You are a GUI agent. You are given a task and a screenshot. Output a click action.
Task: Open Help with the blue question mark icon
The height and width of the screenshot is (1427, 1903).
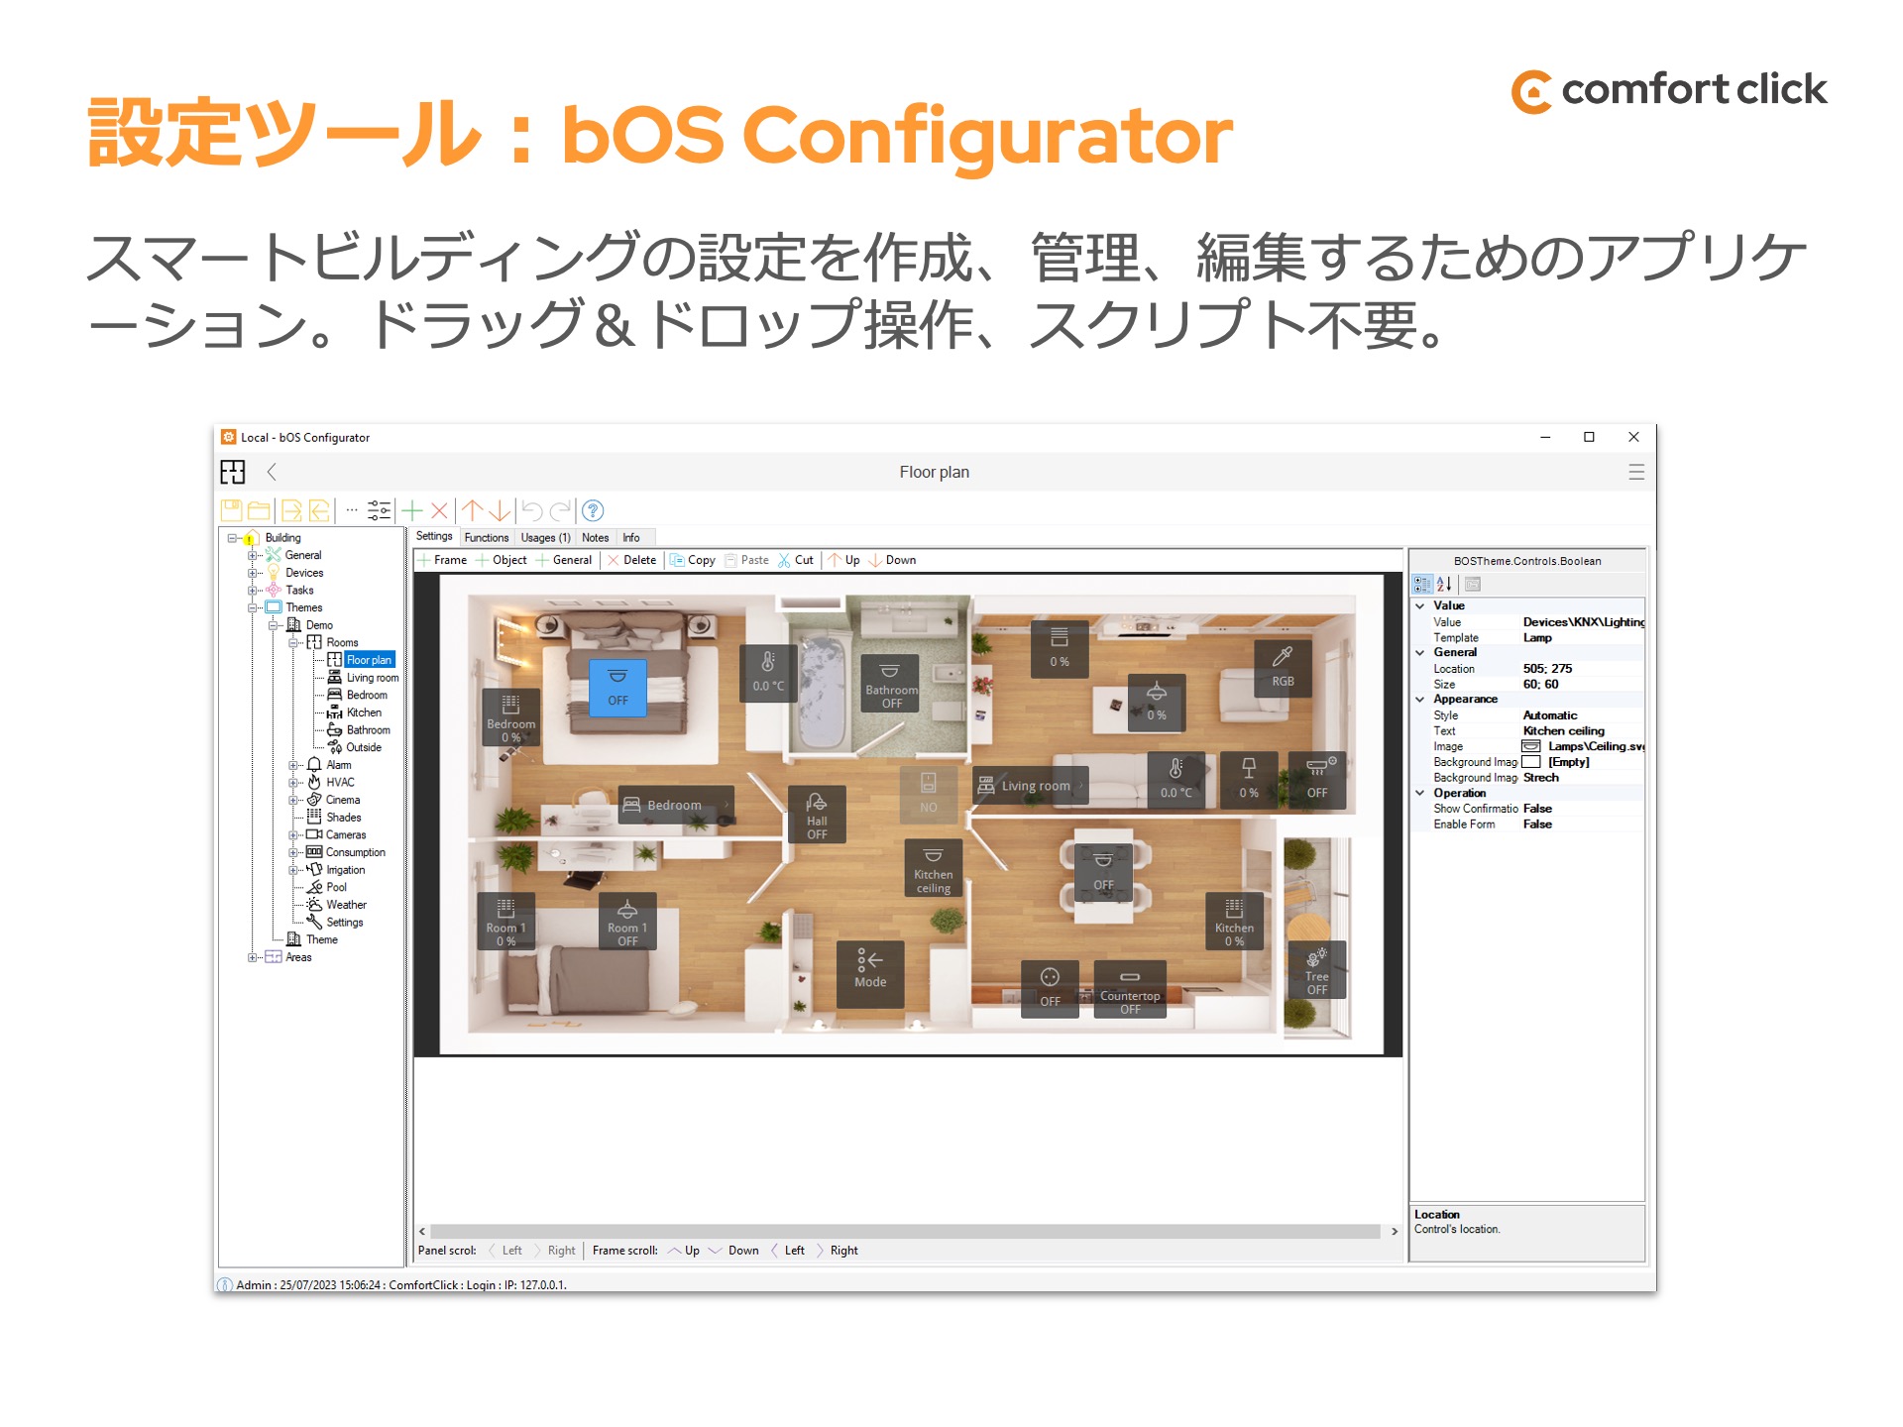(x=593, y=510)
